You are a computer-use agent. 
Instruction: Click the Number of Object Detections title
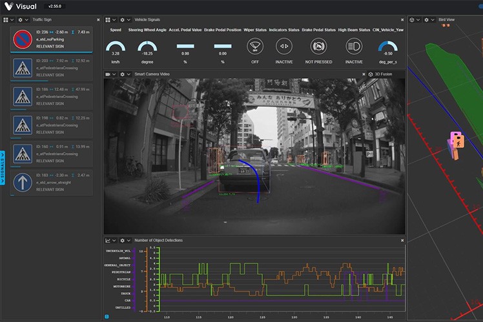pos(159,241)
